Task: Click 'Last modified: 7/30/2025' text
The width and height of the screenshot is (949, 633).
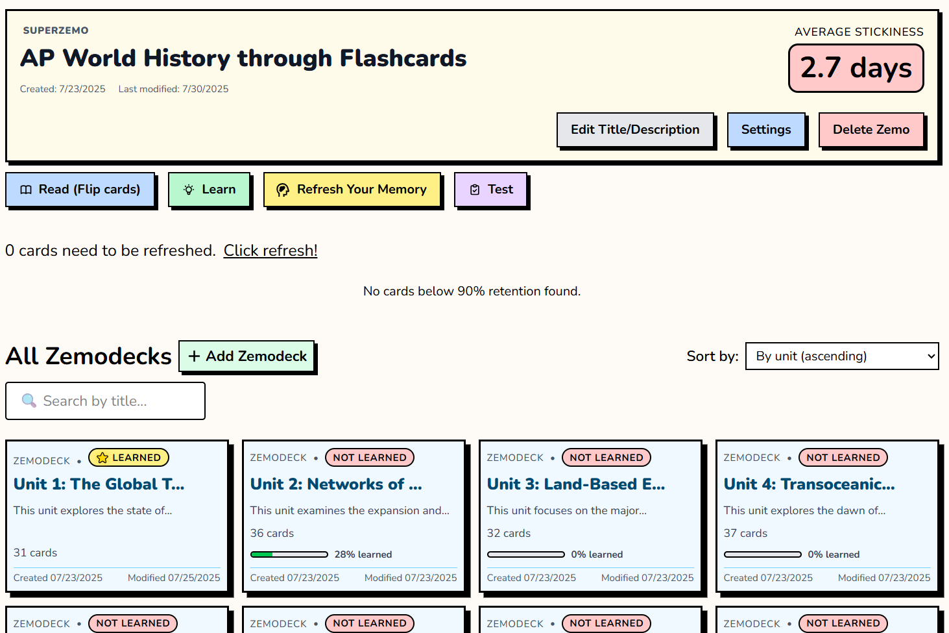Action: (173, 89)
